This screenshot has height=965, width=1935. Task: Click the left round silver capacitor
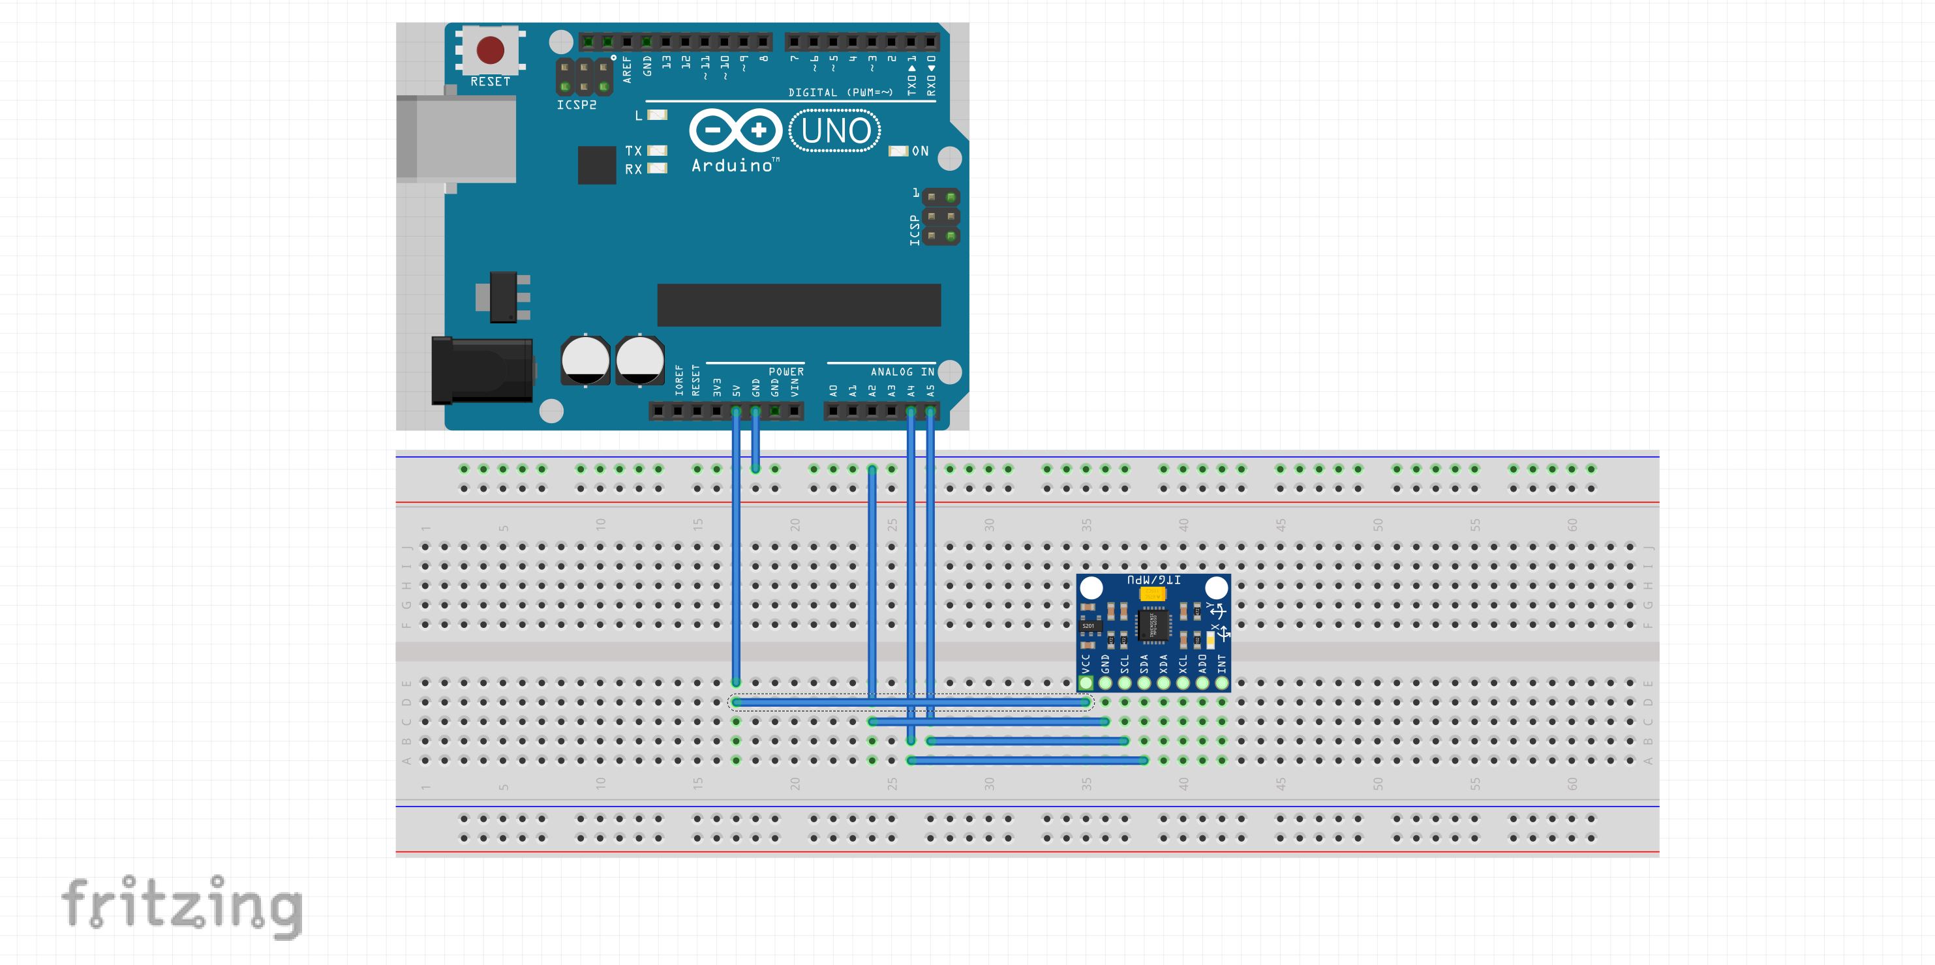pos(585,361)
